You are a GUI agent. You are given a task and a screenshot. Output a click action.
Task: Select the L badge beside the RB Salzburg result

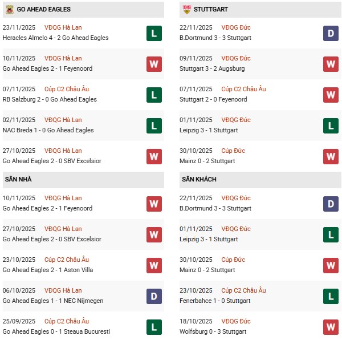153,95
